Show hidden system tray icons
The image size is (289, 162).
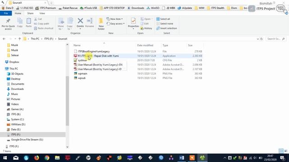[225, 158]
